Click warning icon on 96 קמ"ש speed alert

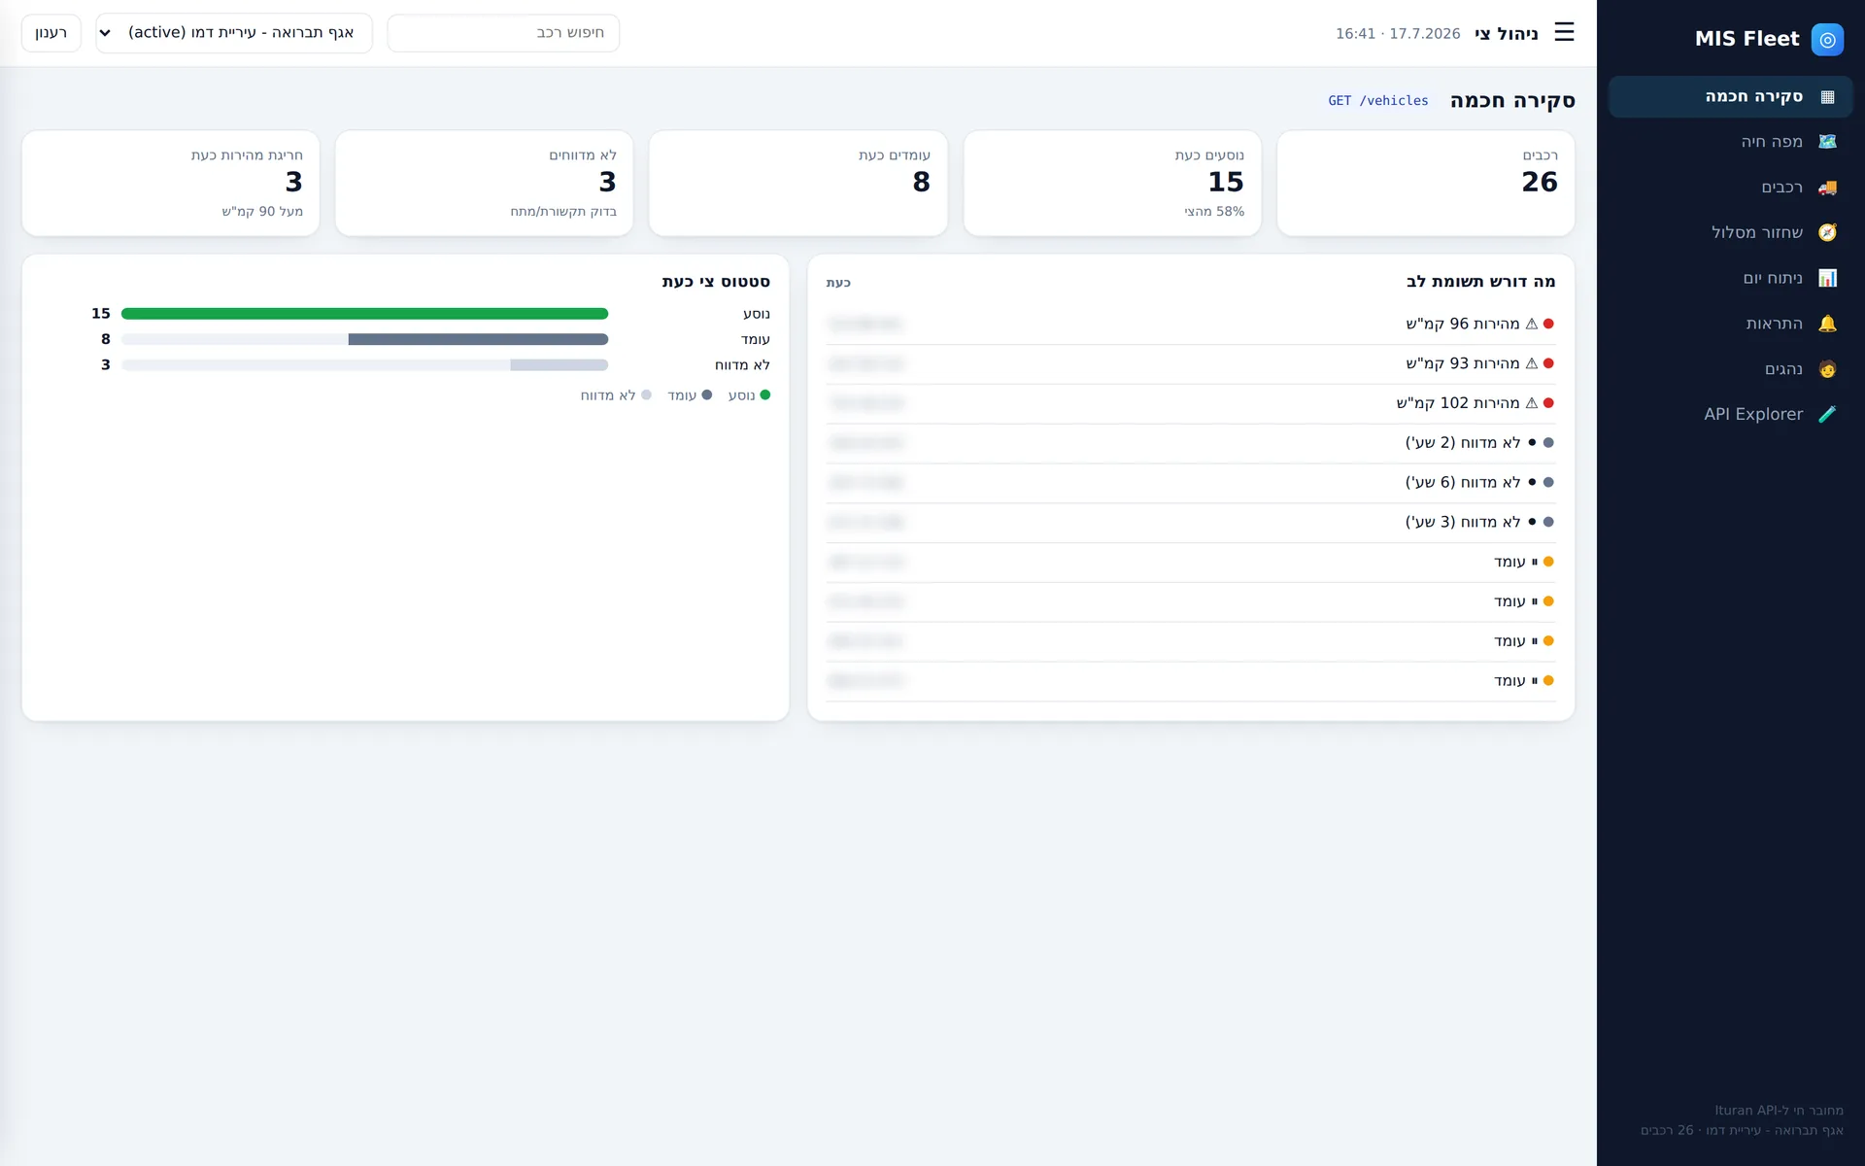[x=1532, y=324]
